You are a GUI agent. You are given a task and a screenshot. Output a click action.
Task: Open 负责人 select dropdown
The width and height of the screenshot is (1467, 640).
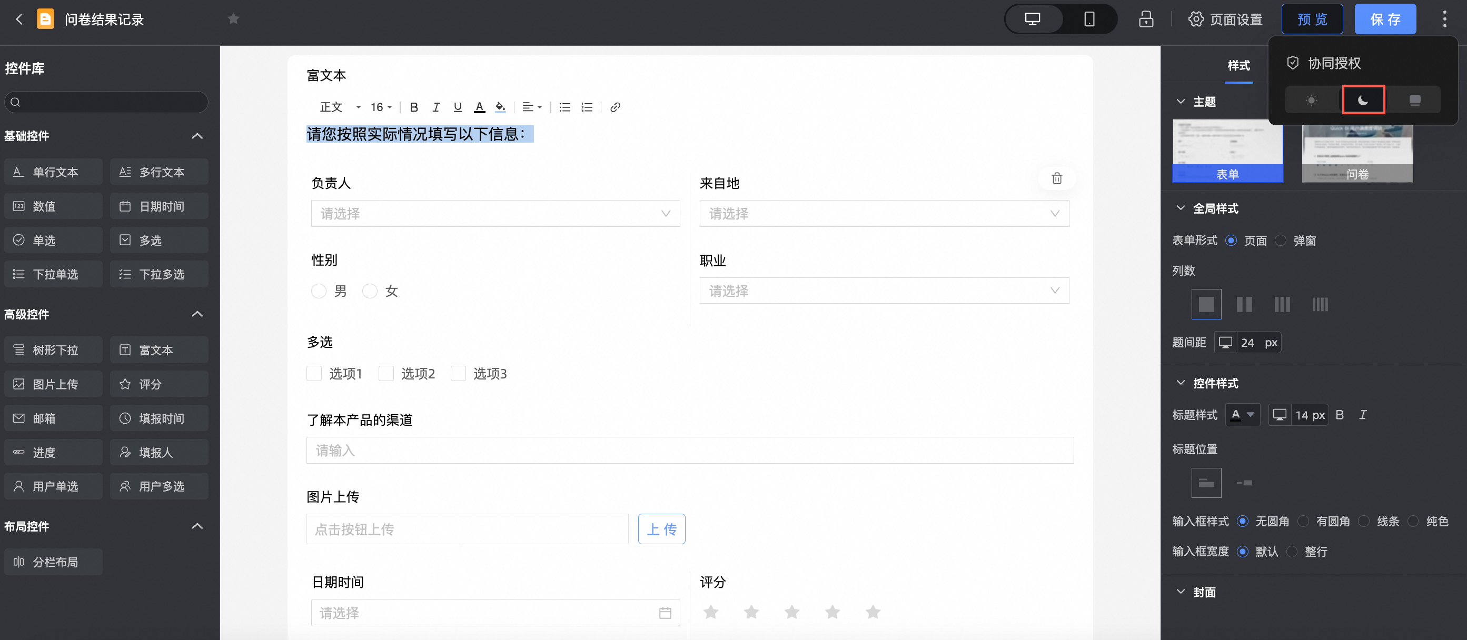(495, 214)
